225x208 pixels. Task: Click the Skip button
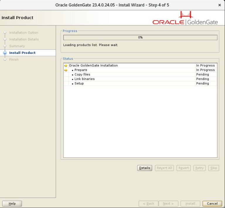[214, 168]
